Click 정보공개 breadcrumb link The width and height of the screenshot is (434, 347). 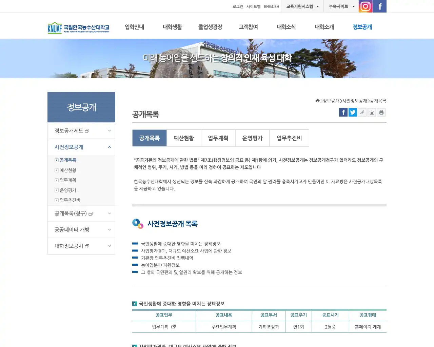click(331, 101)
